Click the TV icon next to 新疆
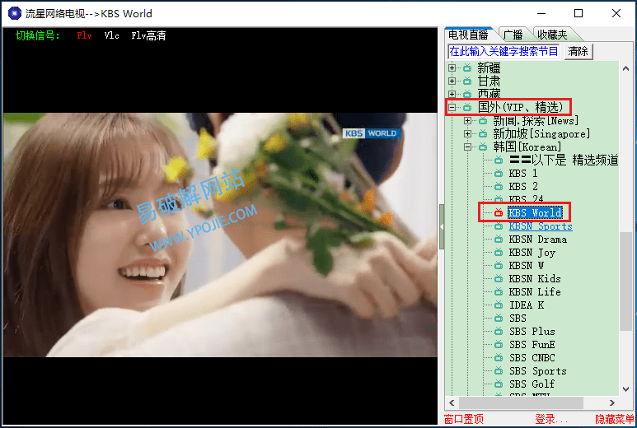This screenshot has height=428, width=637. pos(467,68)
